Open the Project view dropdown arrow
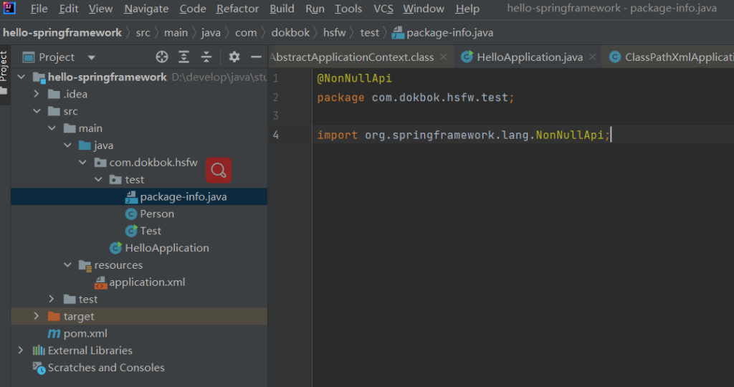 click(91, 57)
